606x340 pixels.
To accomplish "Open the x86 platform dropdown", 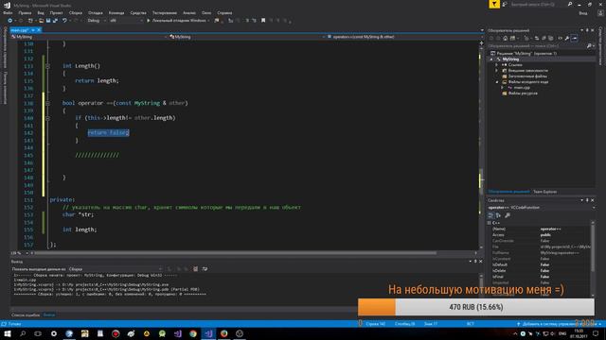I will [126, 21].
